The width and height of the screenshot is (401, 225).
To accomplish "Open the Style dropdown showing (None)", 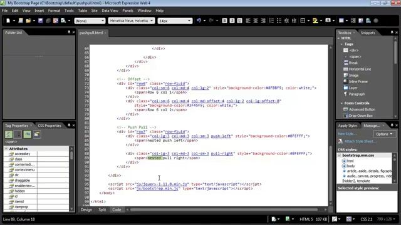I will [90, 21].
